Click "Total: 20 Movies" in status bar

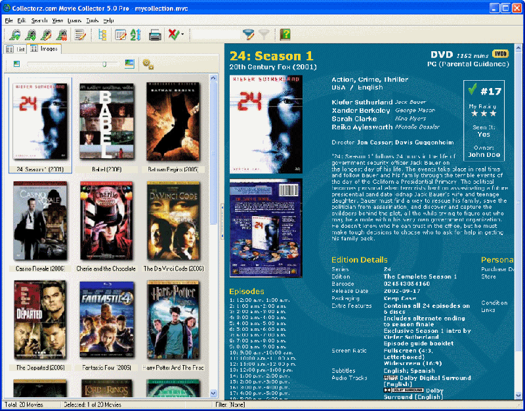[24, 404]
